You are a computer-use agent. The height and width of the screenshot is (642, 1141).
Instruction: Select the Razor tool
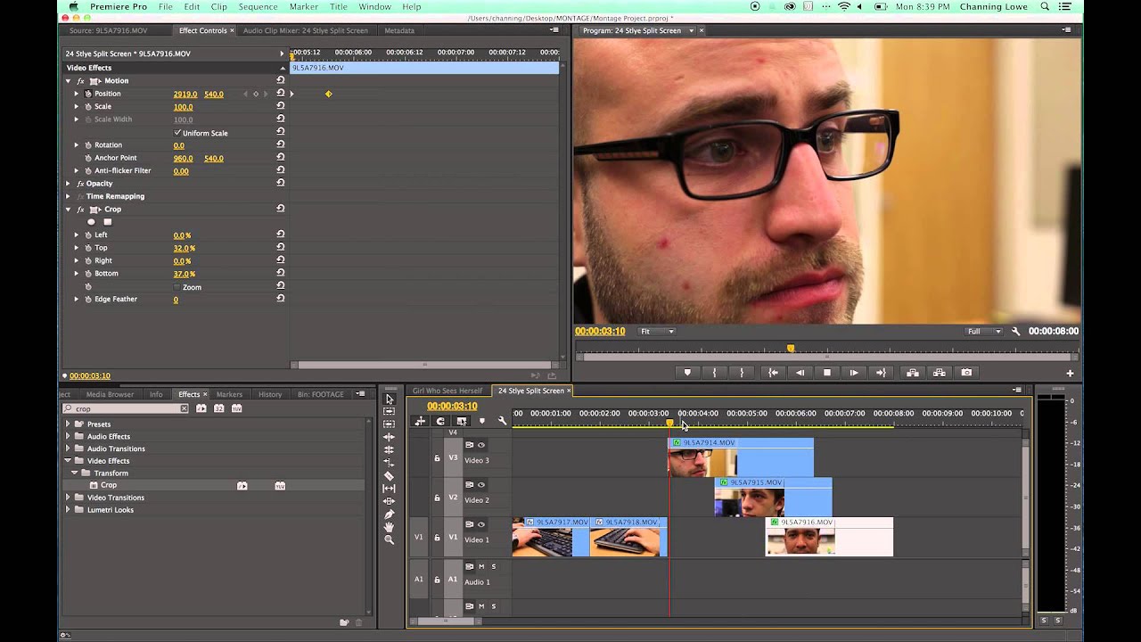click(x=389, y=475)
